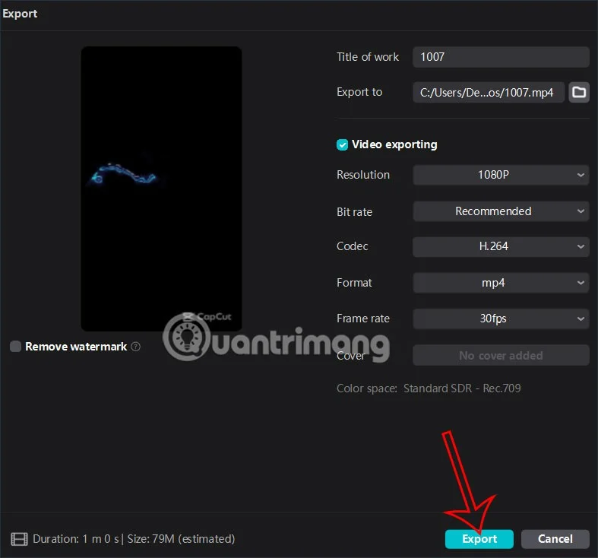Expand the Bit rate Recommended dropdown

501,211
